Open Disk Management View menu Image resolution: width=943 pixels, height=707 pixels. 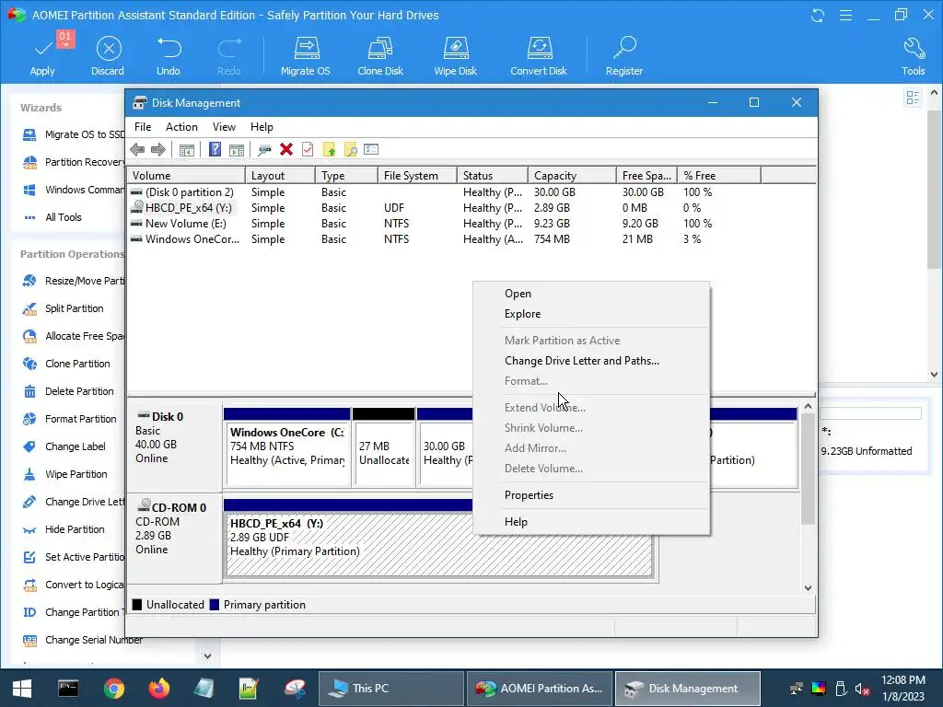click(x=224, y=127)
